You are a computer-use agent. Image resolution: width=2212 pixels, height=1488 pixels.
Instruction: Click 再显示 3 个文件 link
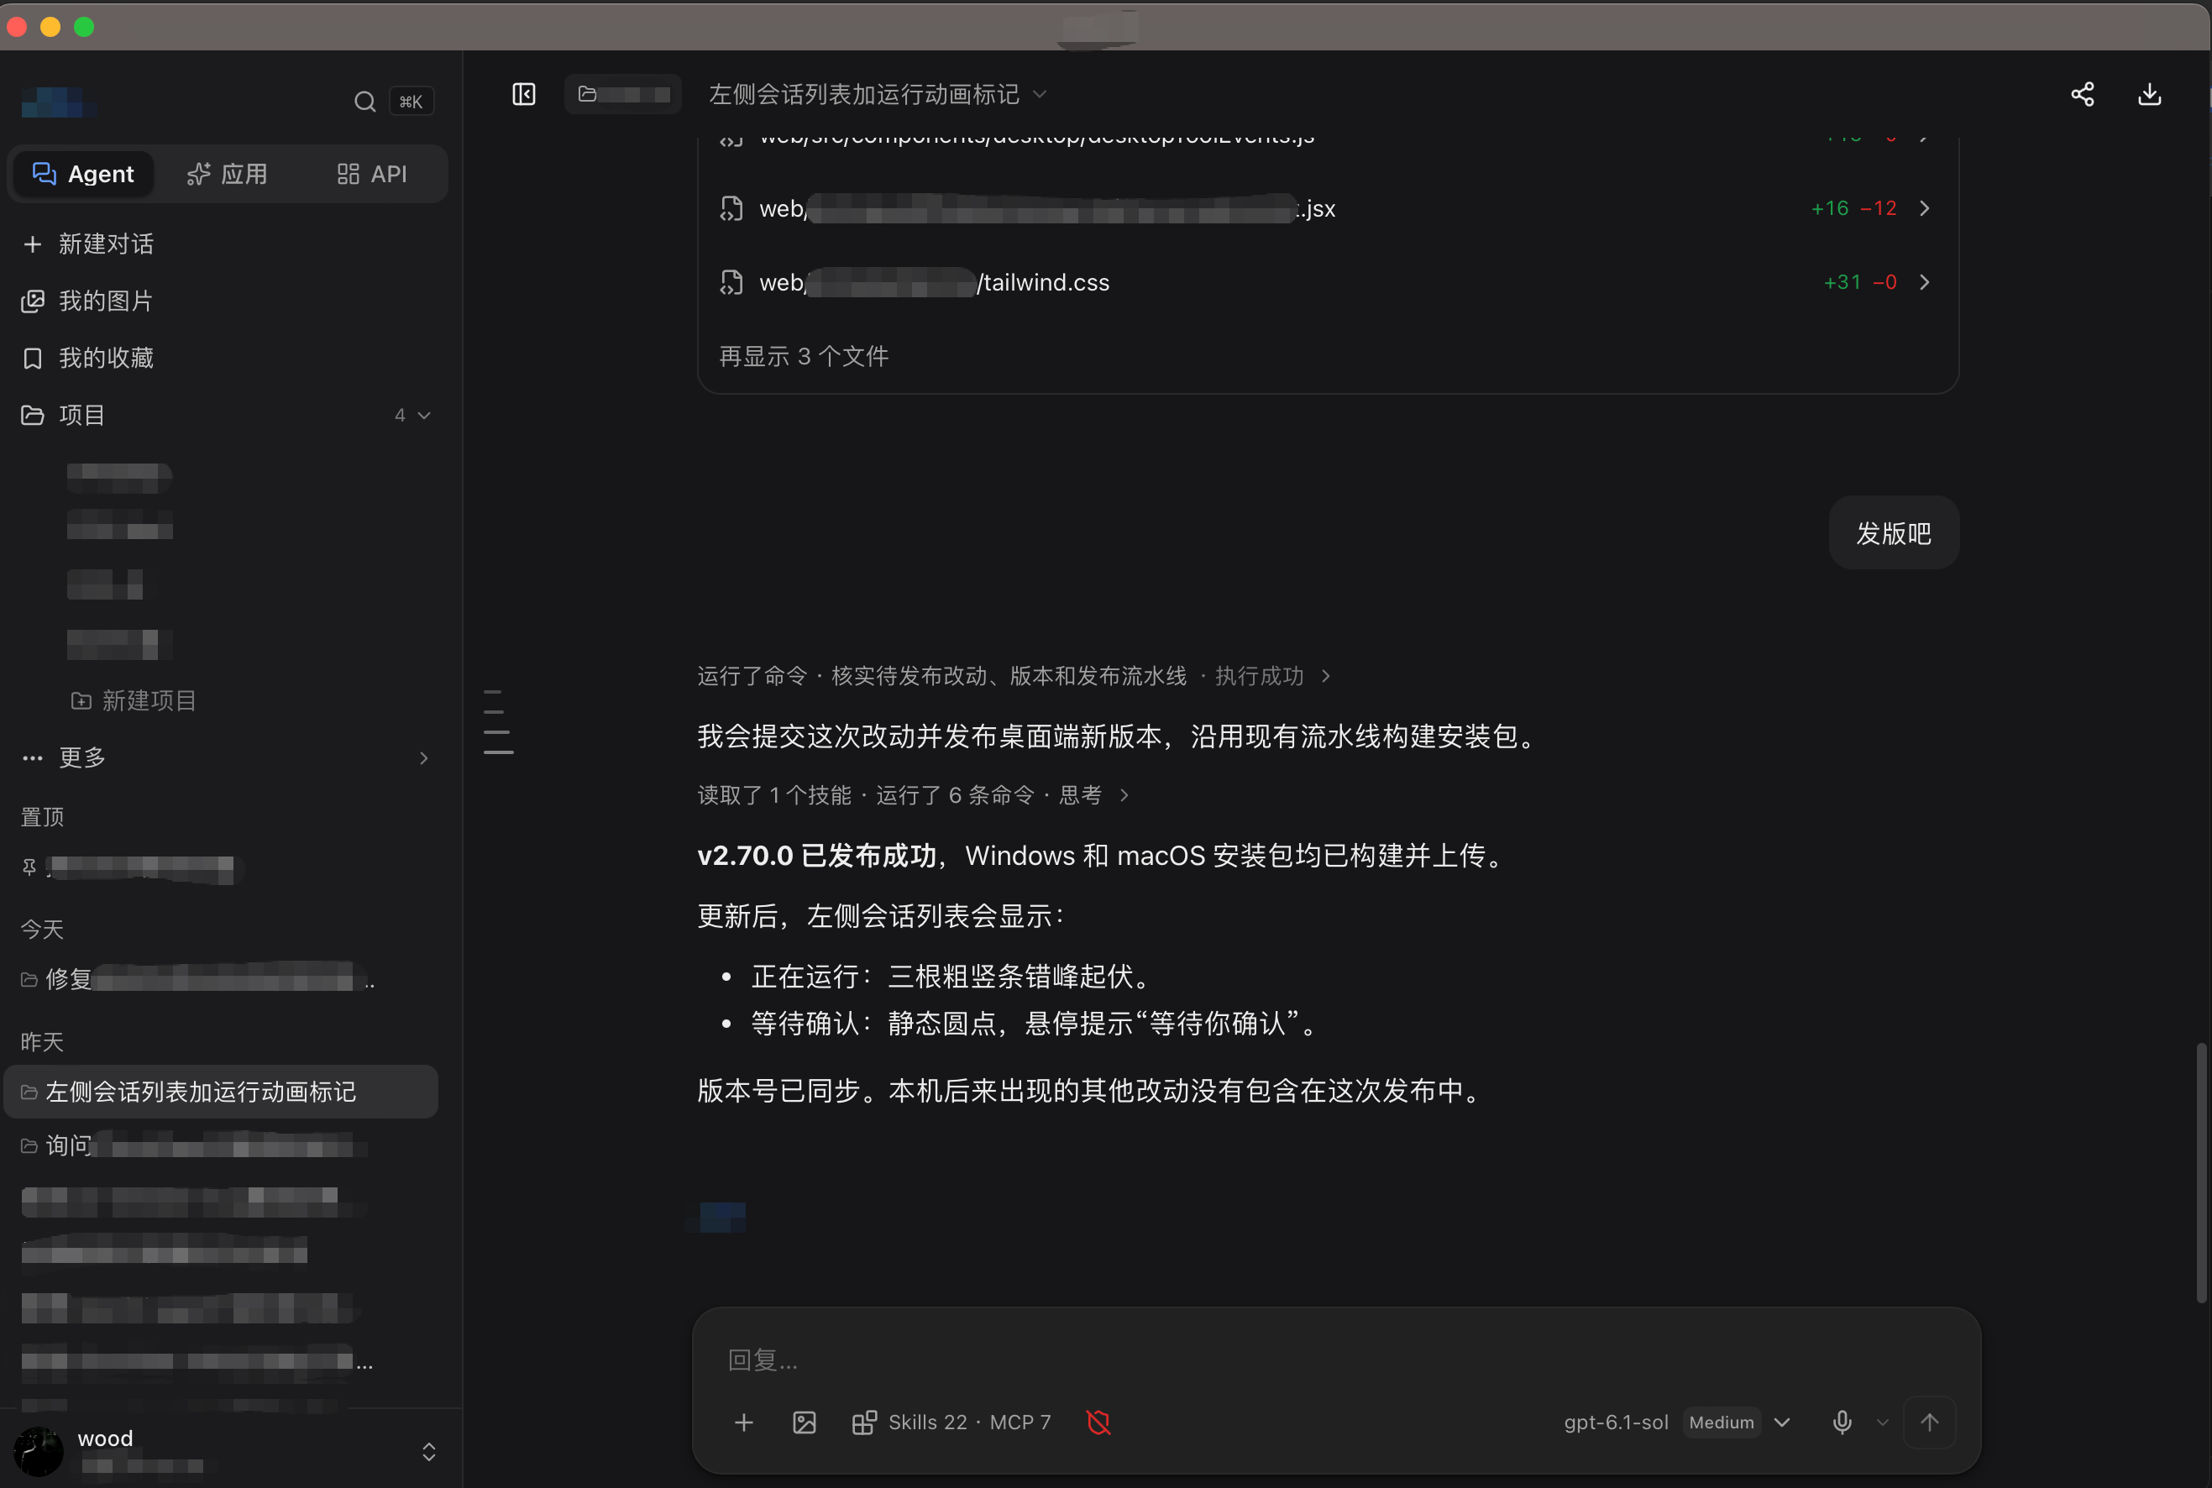point(803,356)
